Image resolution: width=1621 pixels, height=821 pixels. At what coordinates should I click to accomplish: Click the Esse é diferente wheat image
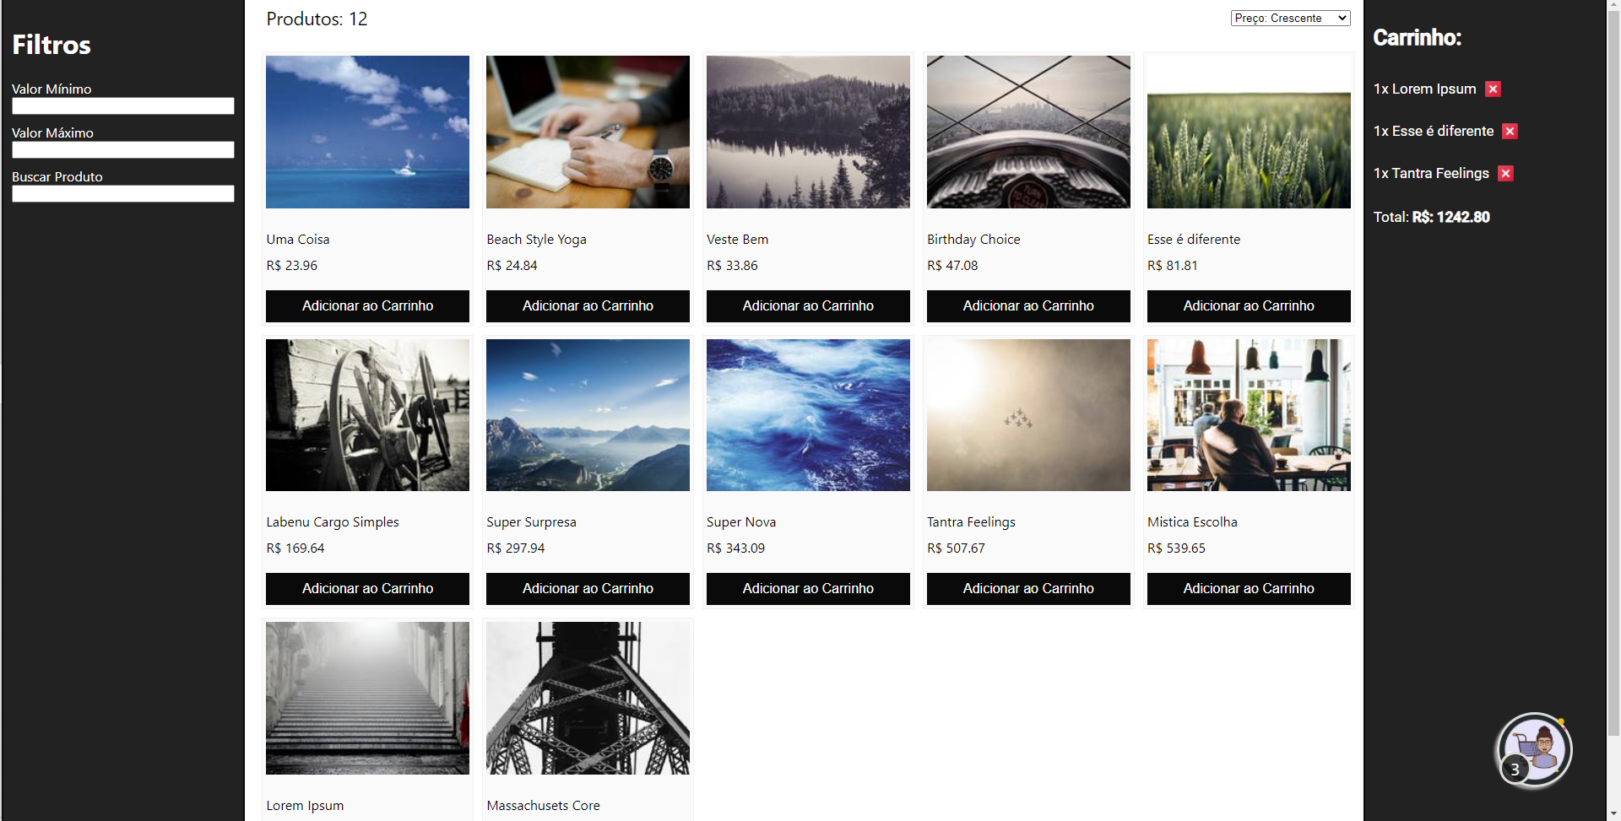coord(1249,132)
